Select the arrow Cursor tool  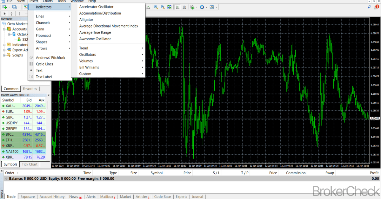click(5, 14)
